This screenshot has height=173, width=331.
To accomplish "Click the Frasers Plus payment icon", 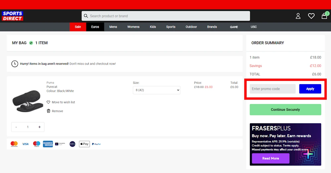I will [x=60, y=144].
